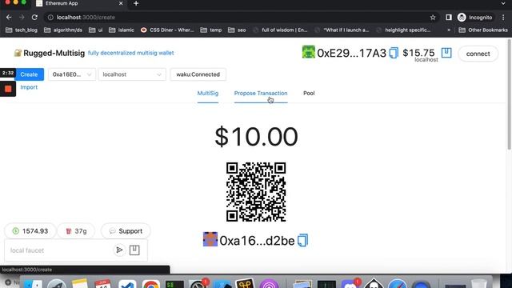The height and width of the screenshot is (288, 512).
Task: Click the 1574.93 ETH price button
Action: [30, 231]
